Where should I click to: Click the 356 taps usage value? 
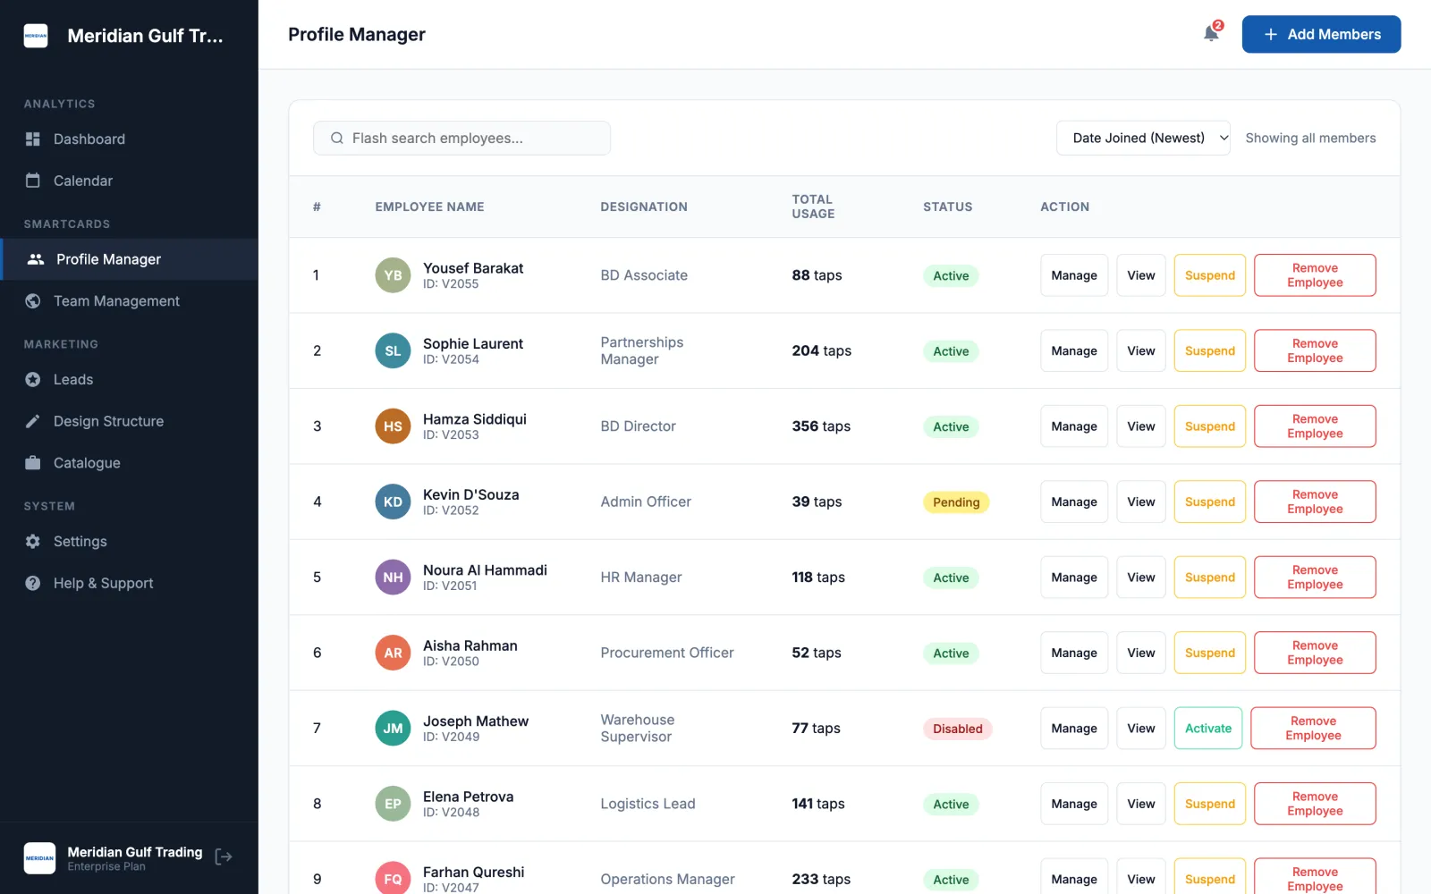click(x=821, y=426)
